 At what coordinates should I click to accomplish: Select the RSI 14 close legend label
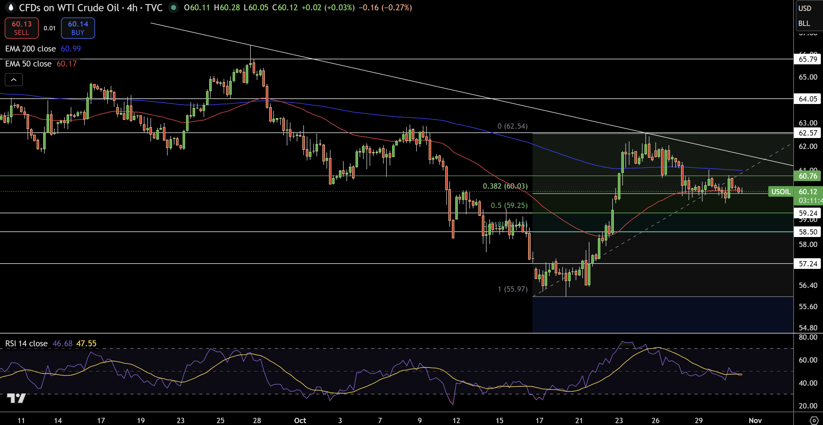(x=26, y=343)
